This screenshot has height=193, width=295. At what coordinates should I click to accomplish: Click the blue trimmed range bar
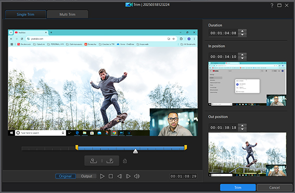pos(131,148)
